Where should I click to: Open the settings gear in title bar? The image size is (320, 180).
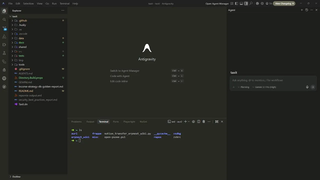click(x=262, y=3)
